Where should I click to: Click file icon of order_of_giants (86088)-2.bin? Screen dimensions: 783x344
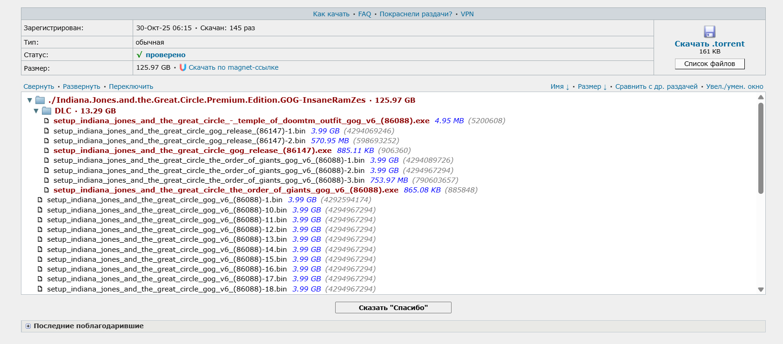pos(47,171)
